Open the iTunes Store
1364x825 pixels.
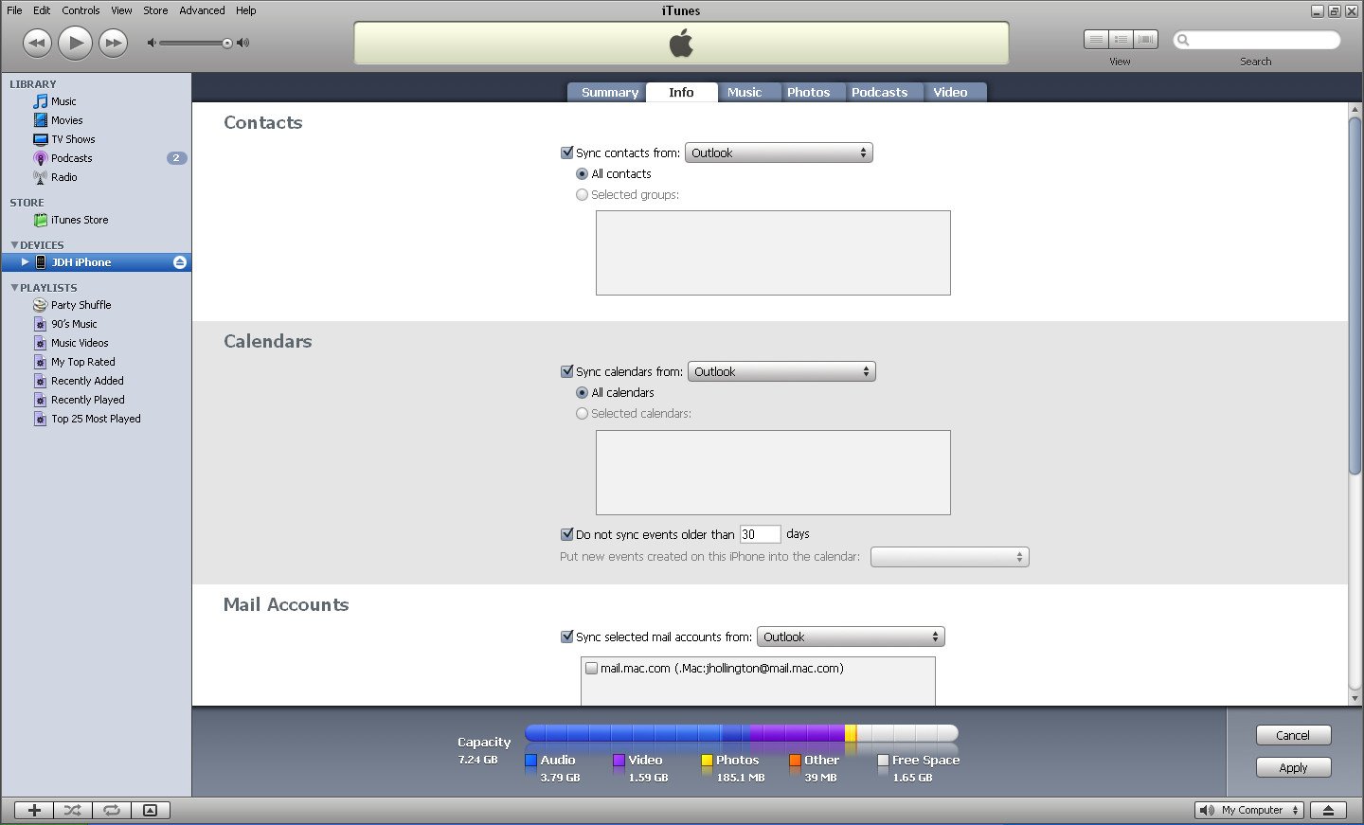[80, 220]
